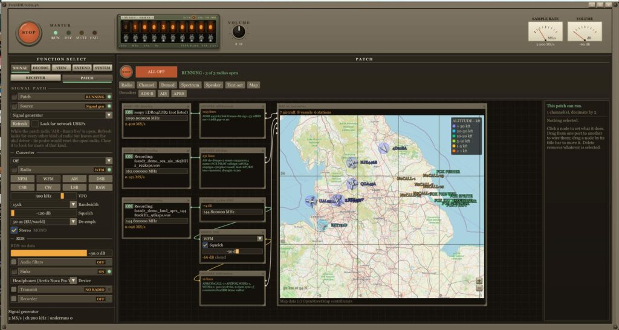Open the RECEIVER sub-tab

tap(36, 78)
